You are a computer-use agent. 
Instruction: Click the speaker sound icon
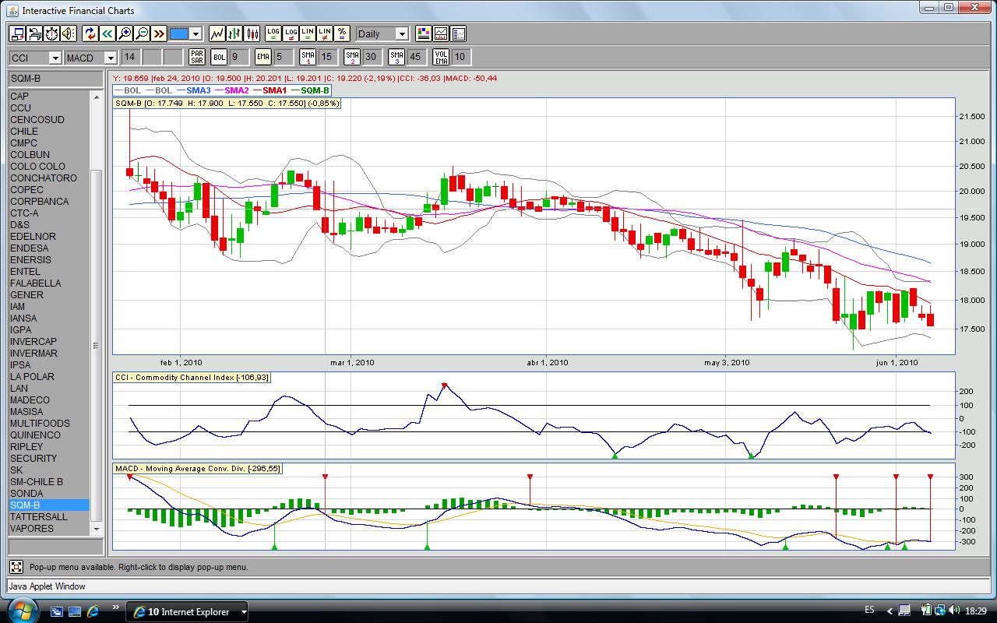click(x=69, y=33)
